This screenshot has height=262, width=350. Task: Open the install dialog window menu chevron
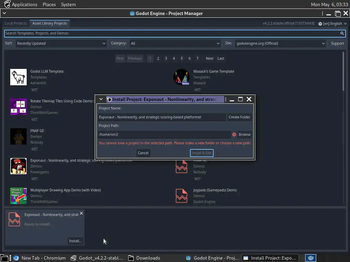coord(101,99)
